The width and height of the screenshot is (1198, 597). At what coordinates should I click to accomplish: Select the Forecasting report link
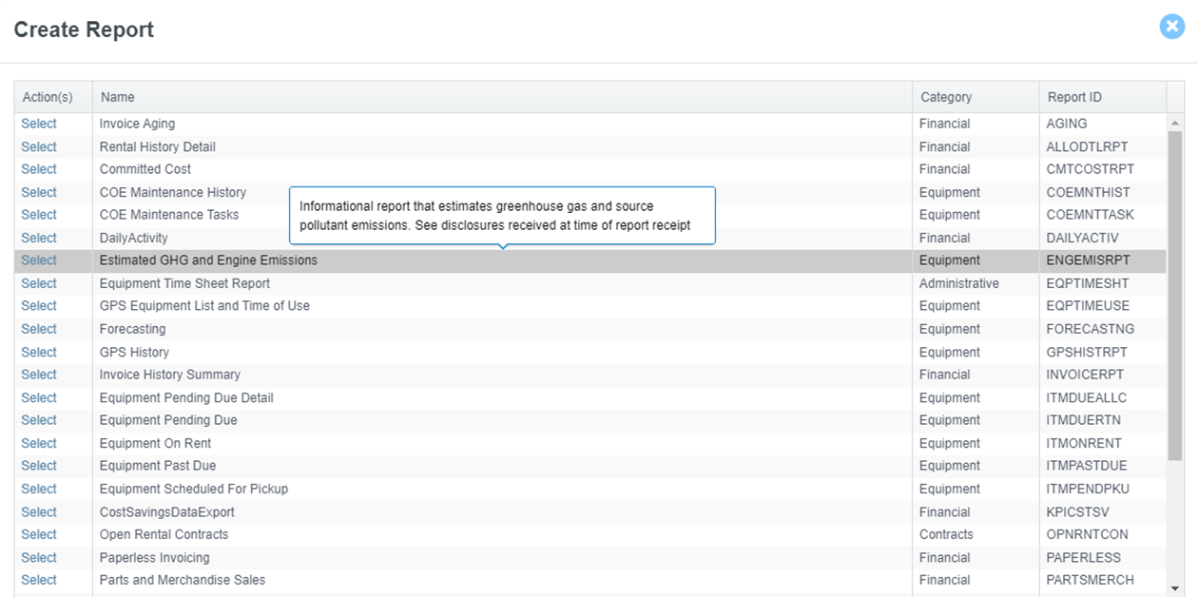39,329
